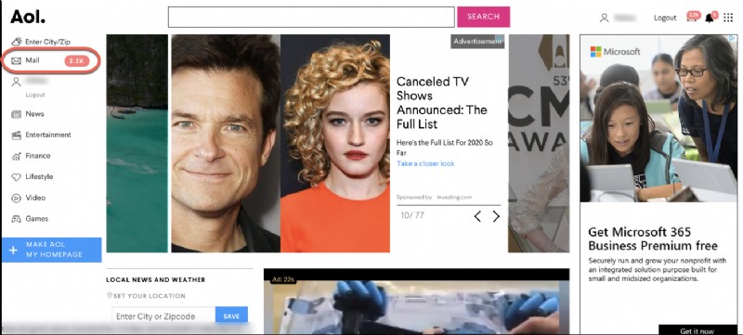743x335 pixels.
Task: Click MAKE AOL MY HOMEPAGE button
Action: tap(52, 250)
